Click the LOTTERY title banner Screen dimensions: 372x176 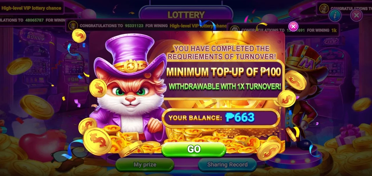pyautogui.click(x=186, y=14)
